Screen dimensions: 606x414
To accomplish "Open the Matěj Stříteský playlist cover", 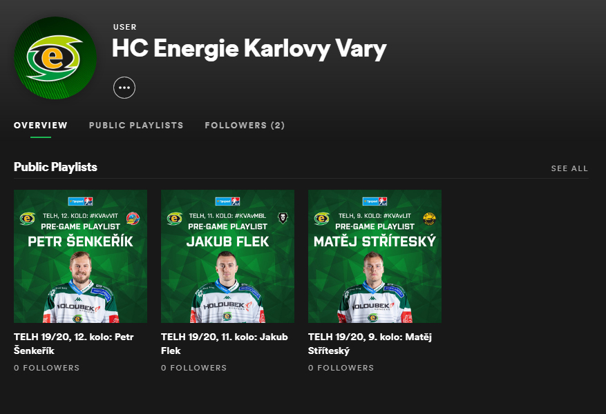I will tap(375, 256).
